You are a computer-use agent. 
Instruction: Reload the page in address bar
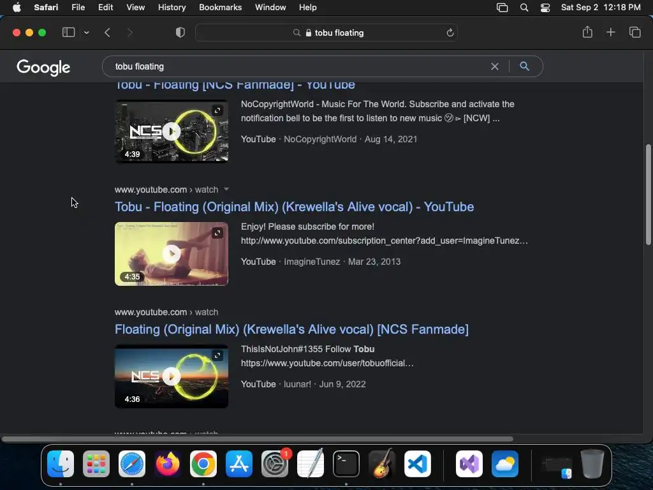point(450,33)
